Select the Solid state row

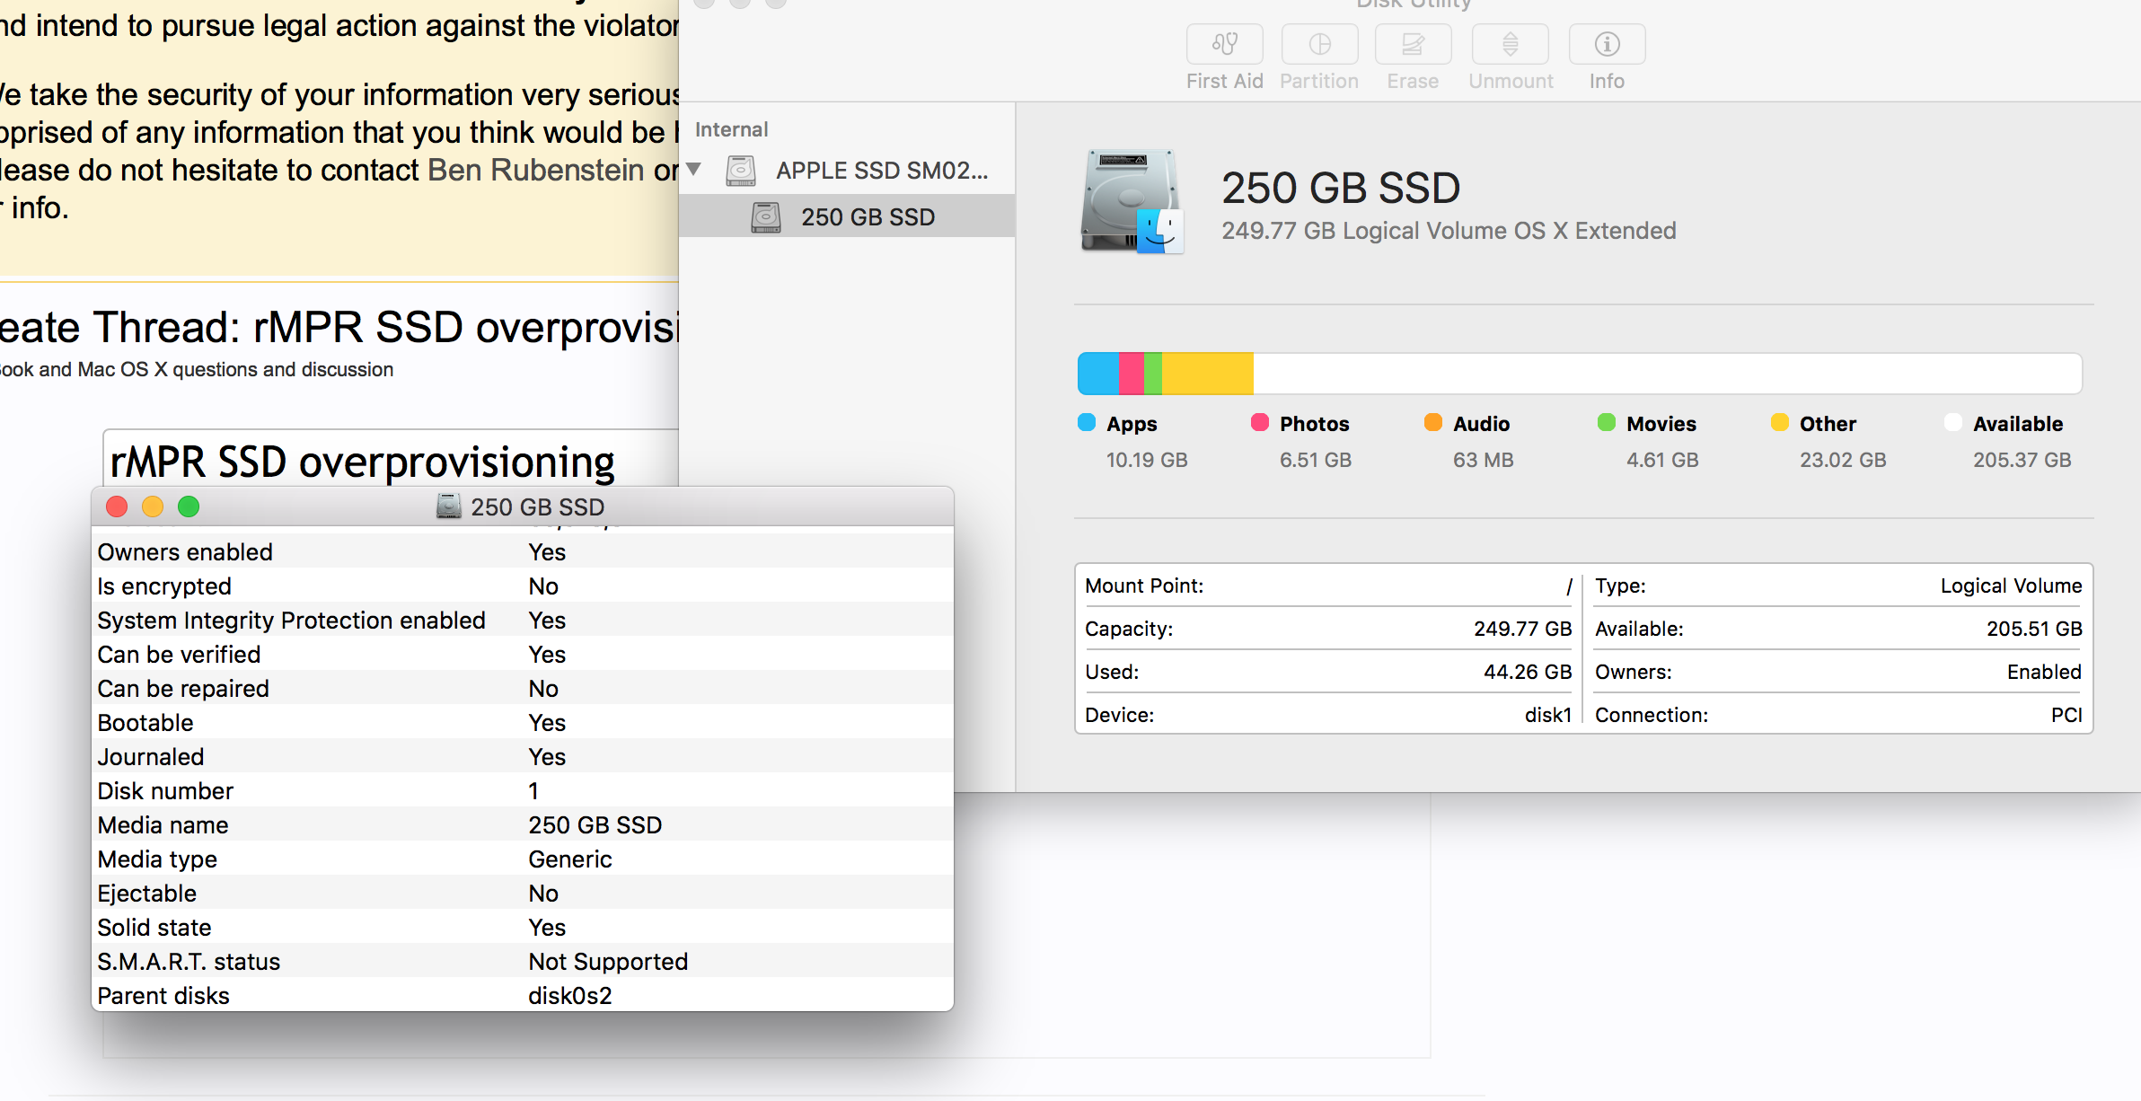(x=523, y=927)
